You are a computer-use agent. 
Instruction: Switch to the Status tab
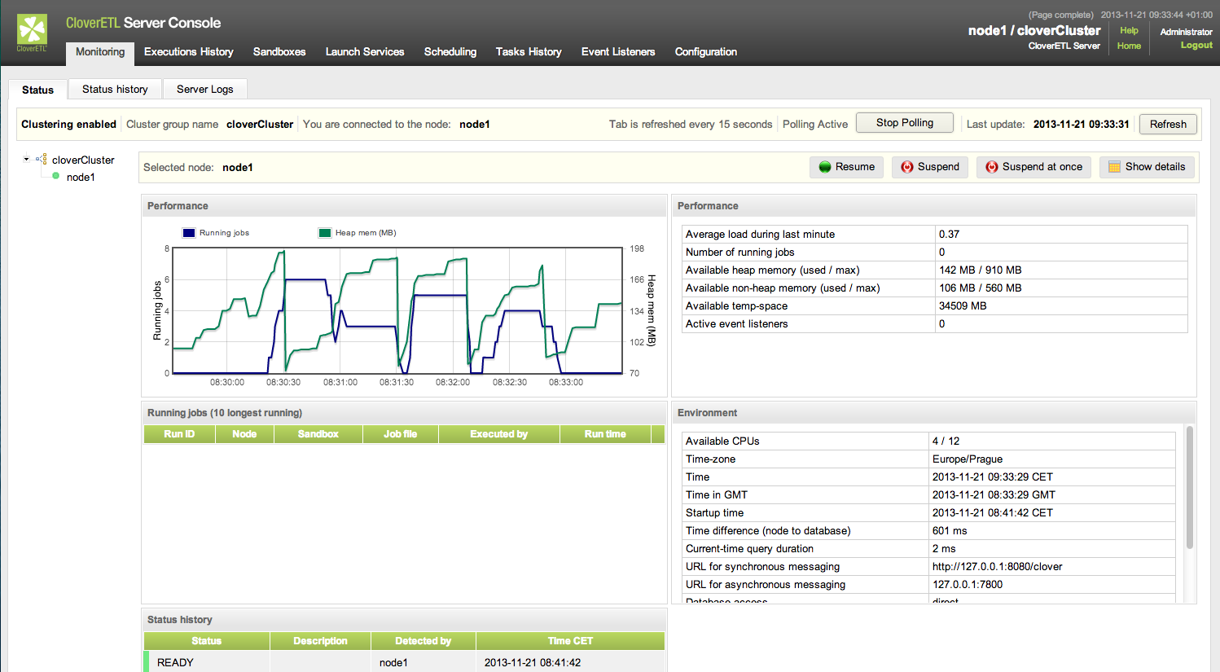pos(37,90)
